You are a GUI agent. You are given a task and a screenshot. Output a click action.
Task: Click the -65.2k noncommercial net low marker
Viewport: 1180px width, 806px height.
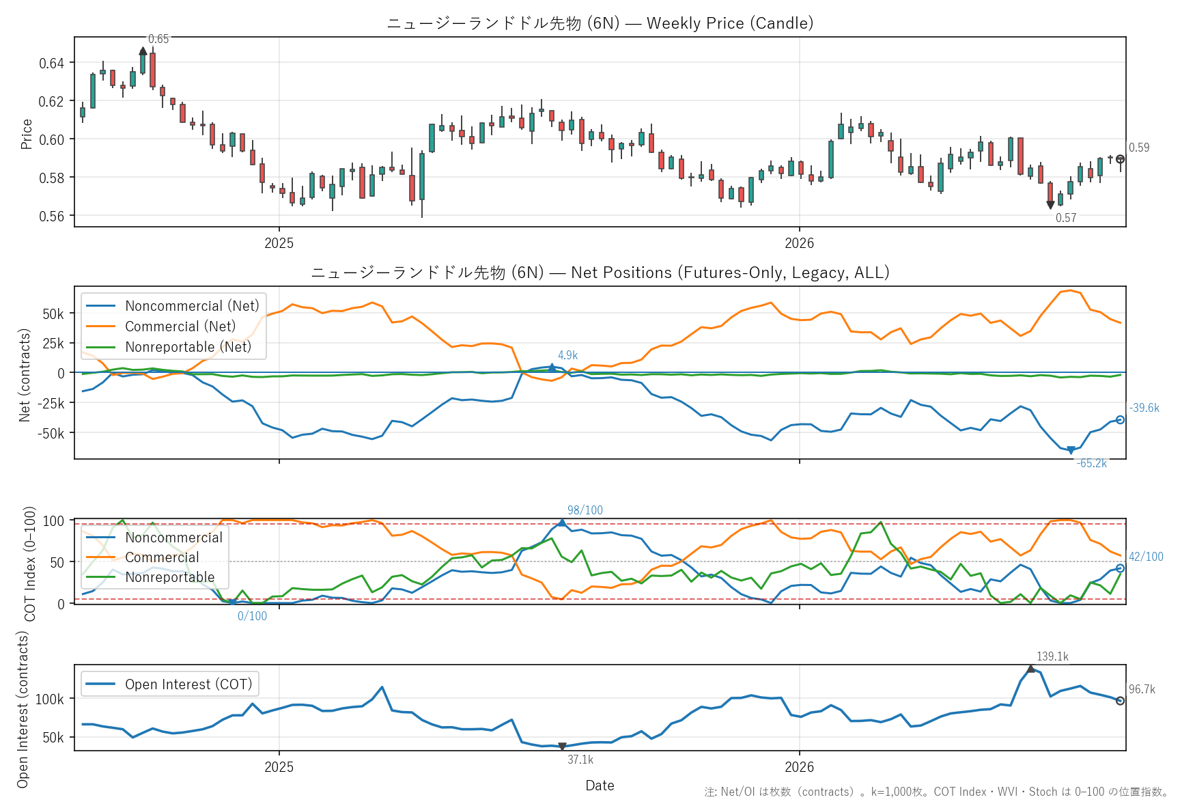(x=1071, y=450)
